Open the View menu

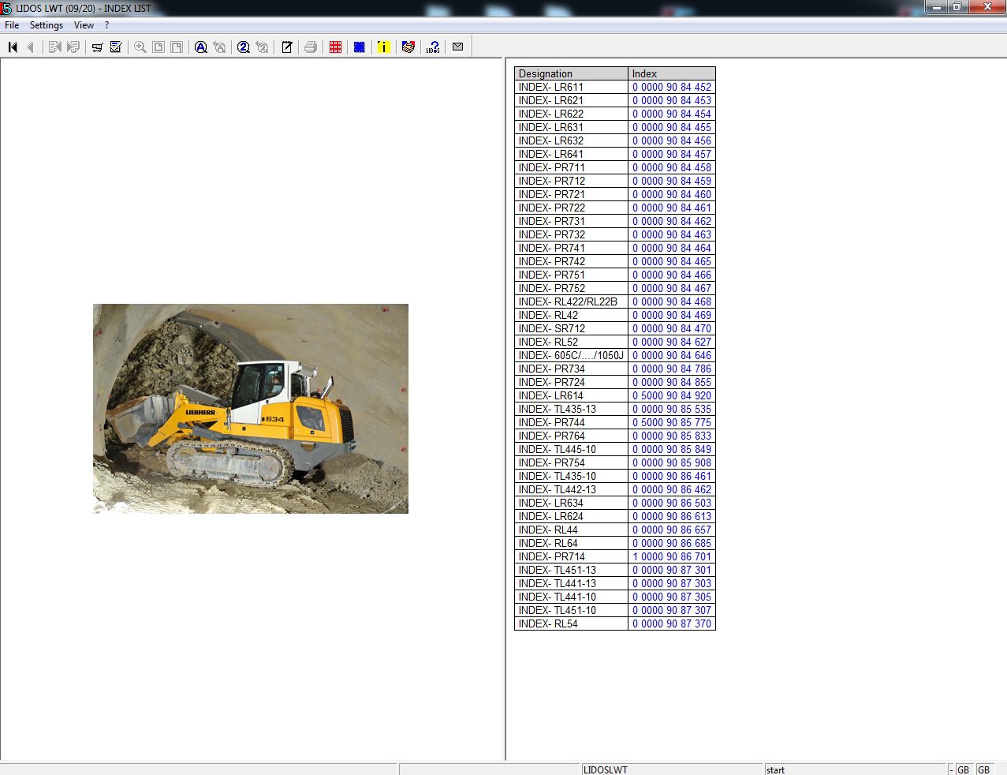point(84,25)
